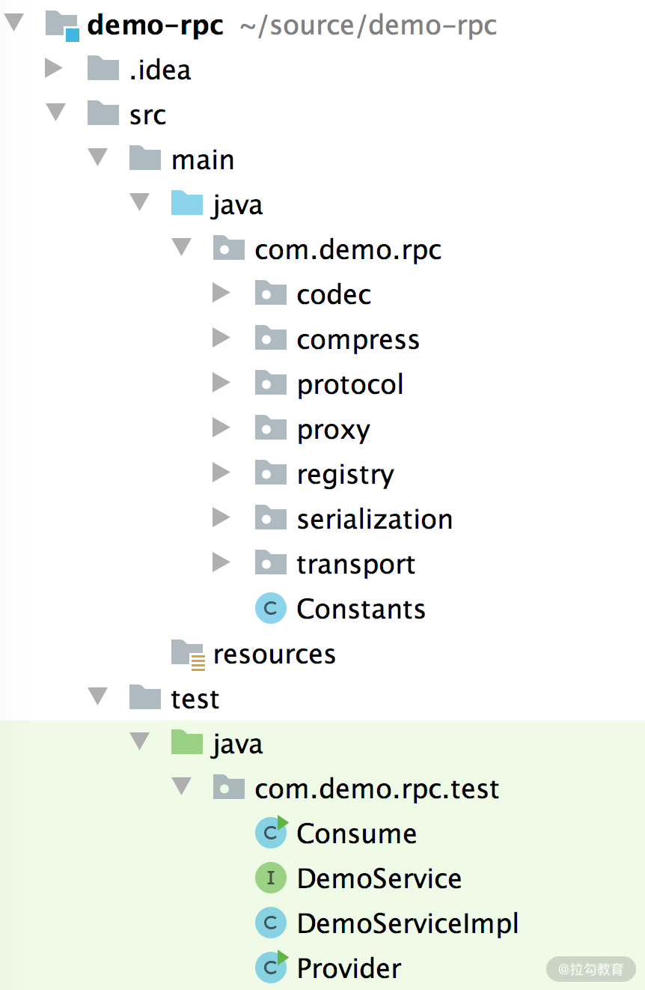Click the green test java folder icon
The image size is (645, 990).
[x=187, y=744]
